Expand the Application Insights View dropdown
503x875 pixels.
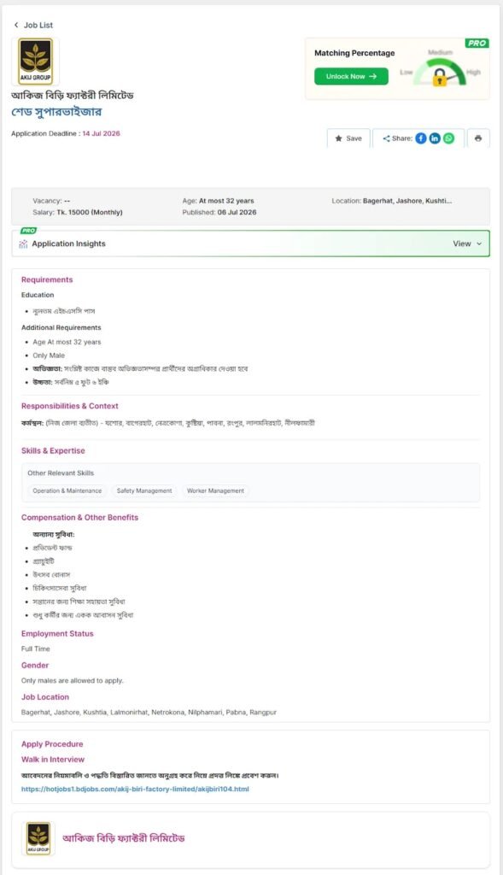pos(467,244)
